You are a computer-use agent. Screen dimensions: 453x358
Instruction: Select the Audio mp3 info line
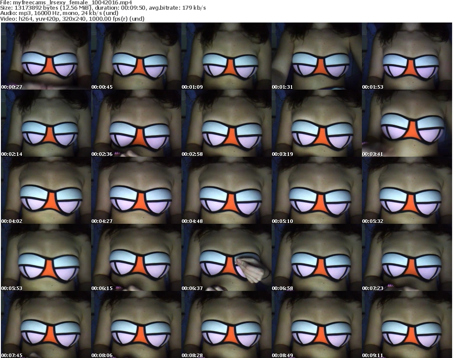(59, 13)
